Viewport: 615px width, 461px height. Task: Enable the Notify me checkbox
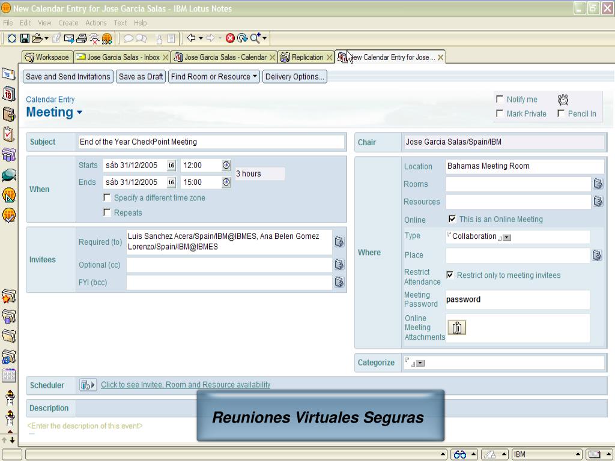click(499, 99)
